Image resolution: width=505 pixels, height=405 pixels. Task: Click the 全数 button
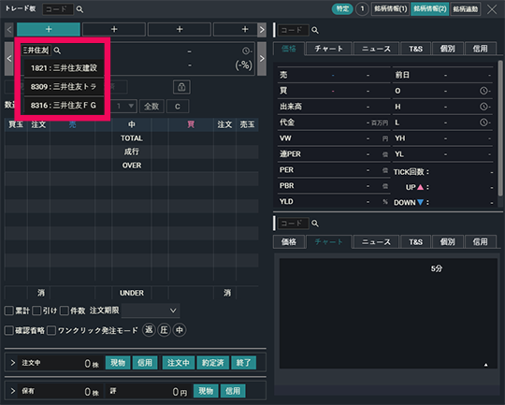click(x=151, y=107)
